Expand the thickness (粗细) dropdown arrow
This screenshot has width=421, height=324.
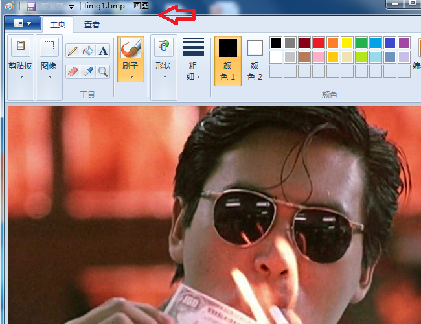(198, 77)
